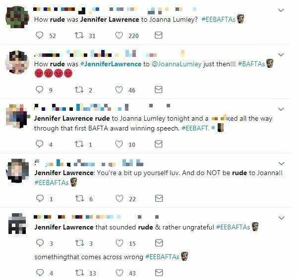This screenshot has height=278, width=298.
Task: Retweet the tweet with 2 retweets
Action: coord(79,90)
